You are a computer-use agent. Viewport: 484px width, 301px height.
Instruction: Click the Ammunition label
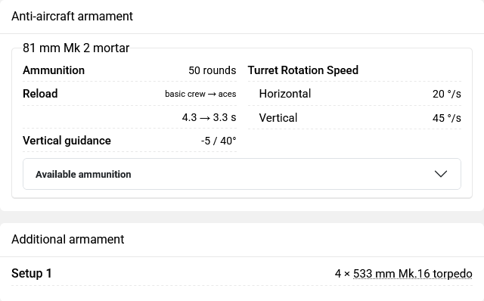point(54,70)
